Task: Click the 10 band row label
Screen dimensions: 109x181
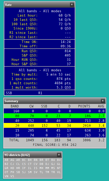Action: pyautogui.click(x=17, y=135)
